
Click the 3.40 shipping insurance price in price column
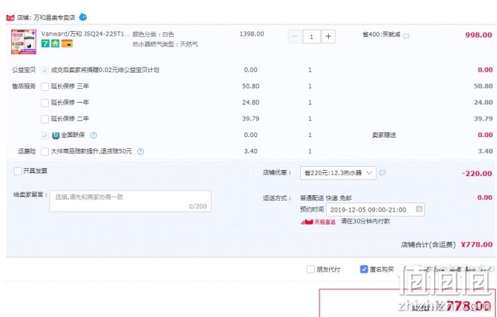point(250,152)
